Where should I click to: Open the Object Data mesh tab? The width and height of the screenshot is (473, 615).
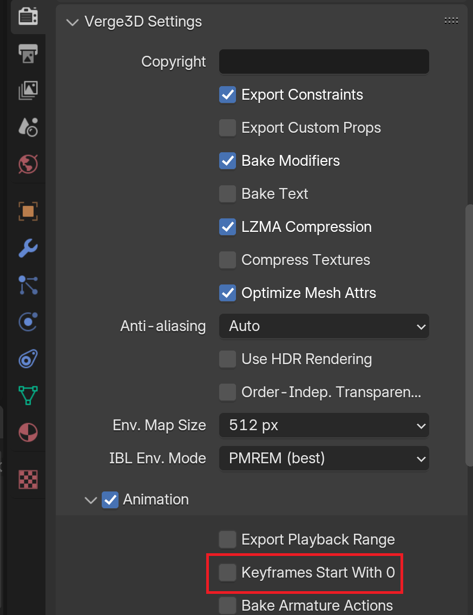[x=28, y=396]
